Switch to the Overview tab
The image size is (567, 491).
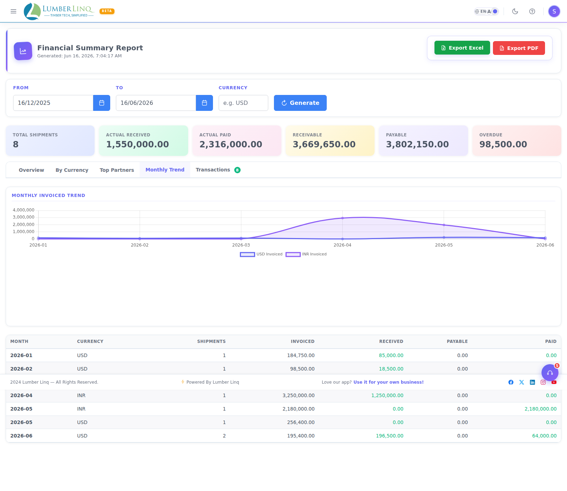[x=32, y=170]
